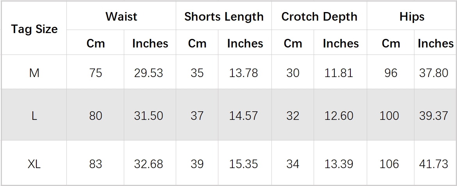Click the L shorts length value 14.57

point(243,116)
